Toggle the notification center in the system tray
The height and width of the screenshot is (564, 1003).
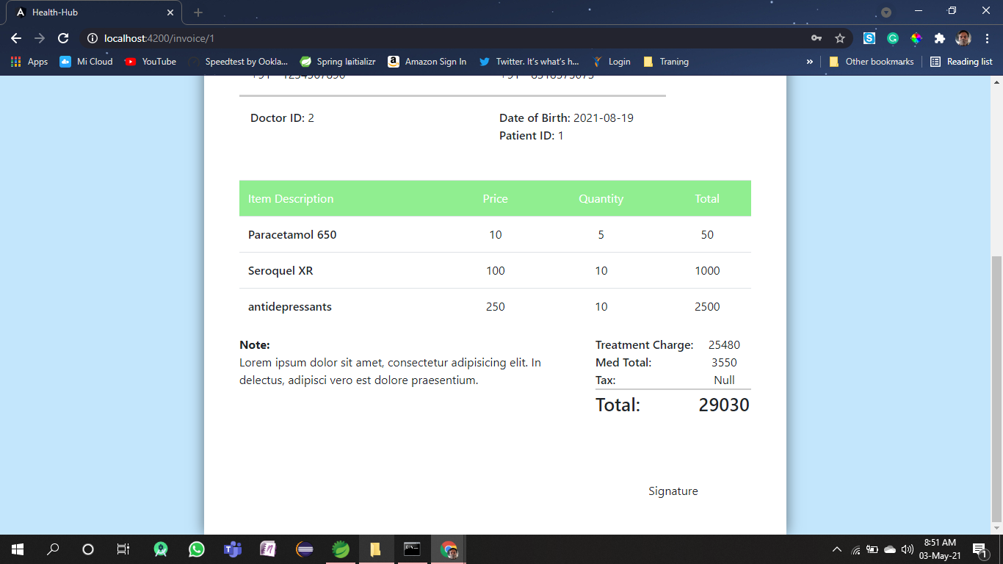point(980,549)
